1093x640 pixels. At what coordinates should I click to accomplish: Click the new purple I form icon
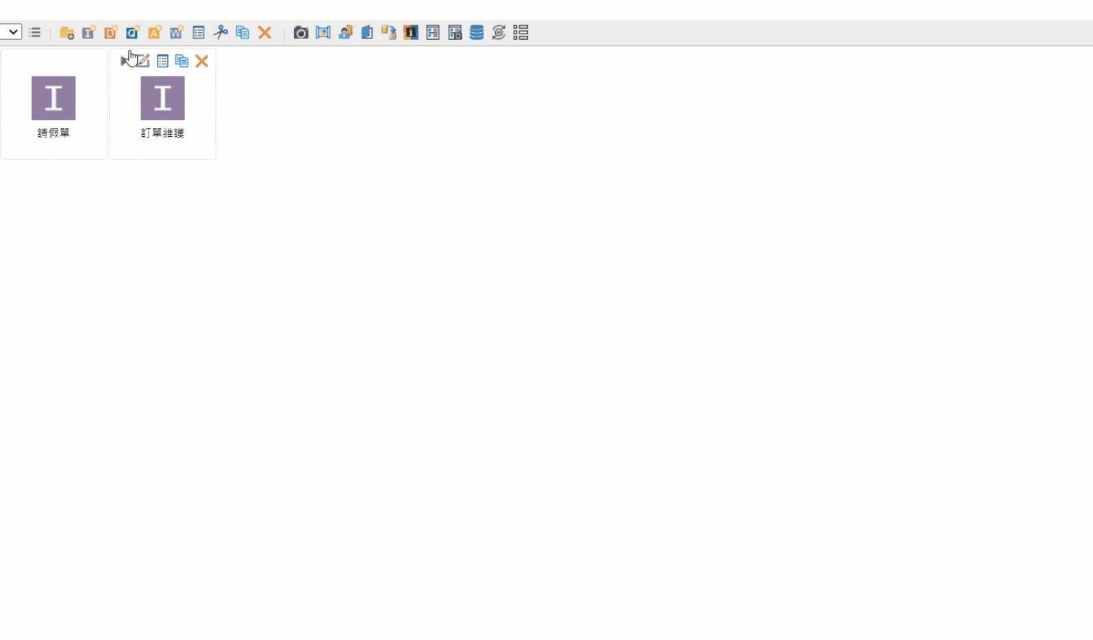(x=88, y=32)
